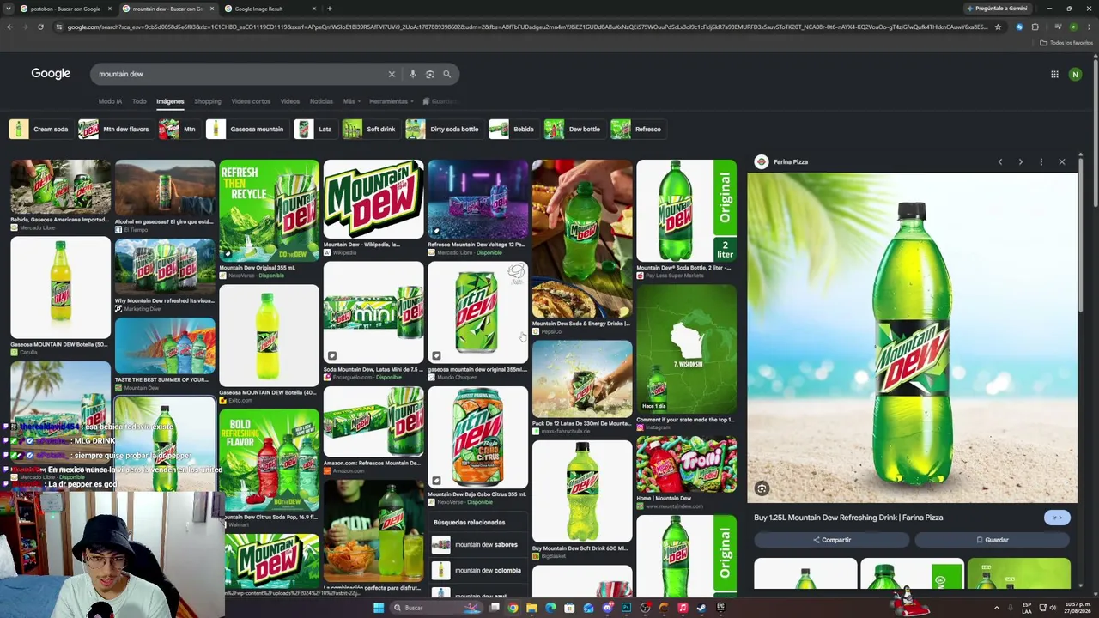The image size is (1099, 618).
Task: Open 'Buy 1.25L Mountain Dew Refreshing Drink' link
Action: click(848, 518)
